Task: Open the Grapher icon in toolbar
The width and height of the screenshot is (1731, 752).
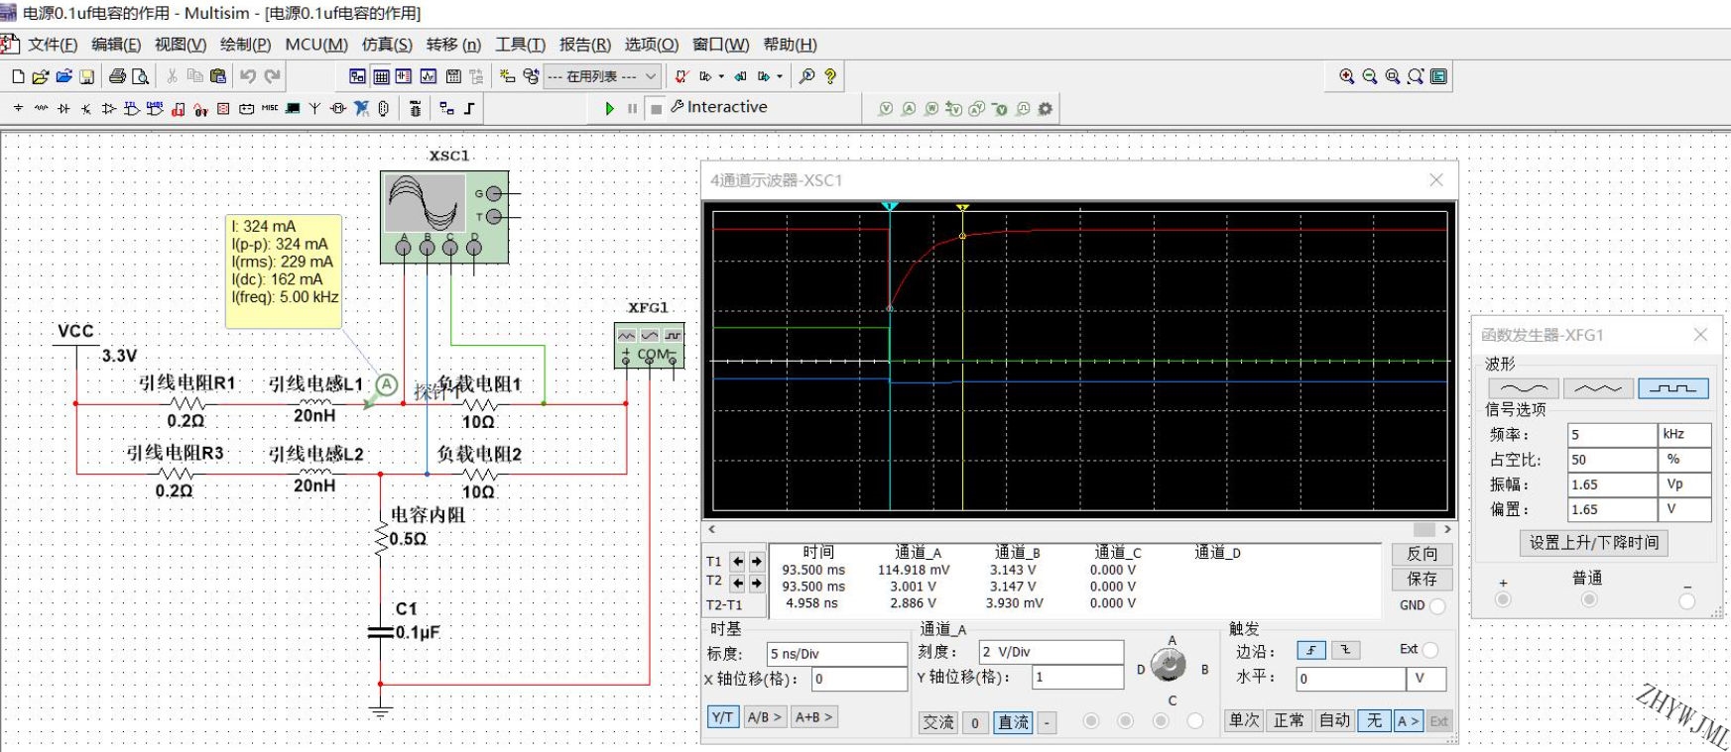Action: pos(429,76)
